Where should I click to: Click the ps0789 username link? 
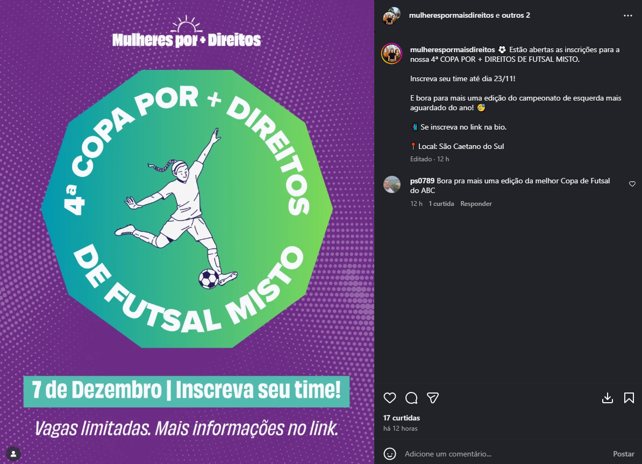click(x=422, y=181)
